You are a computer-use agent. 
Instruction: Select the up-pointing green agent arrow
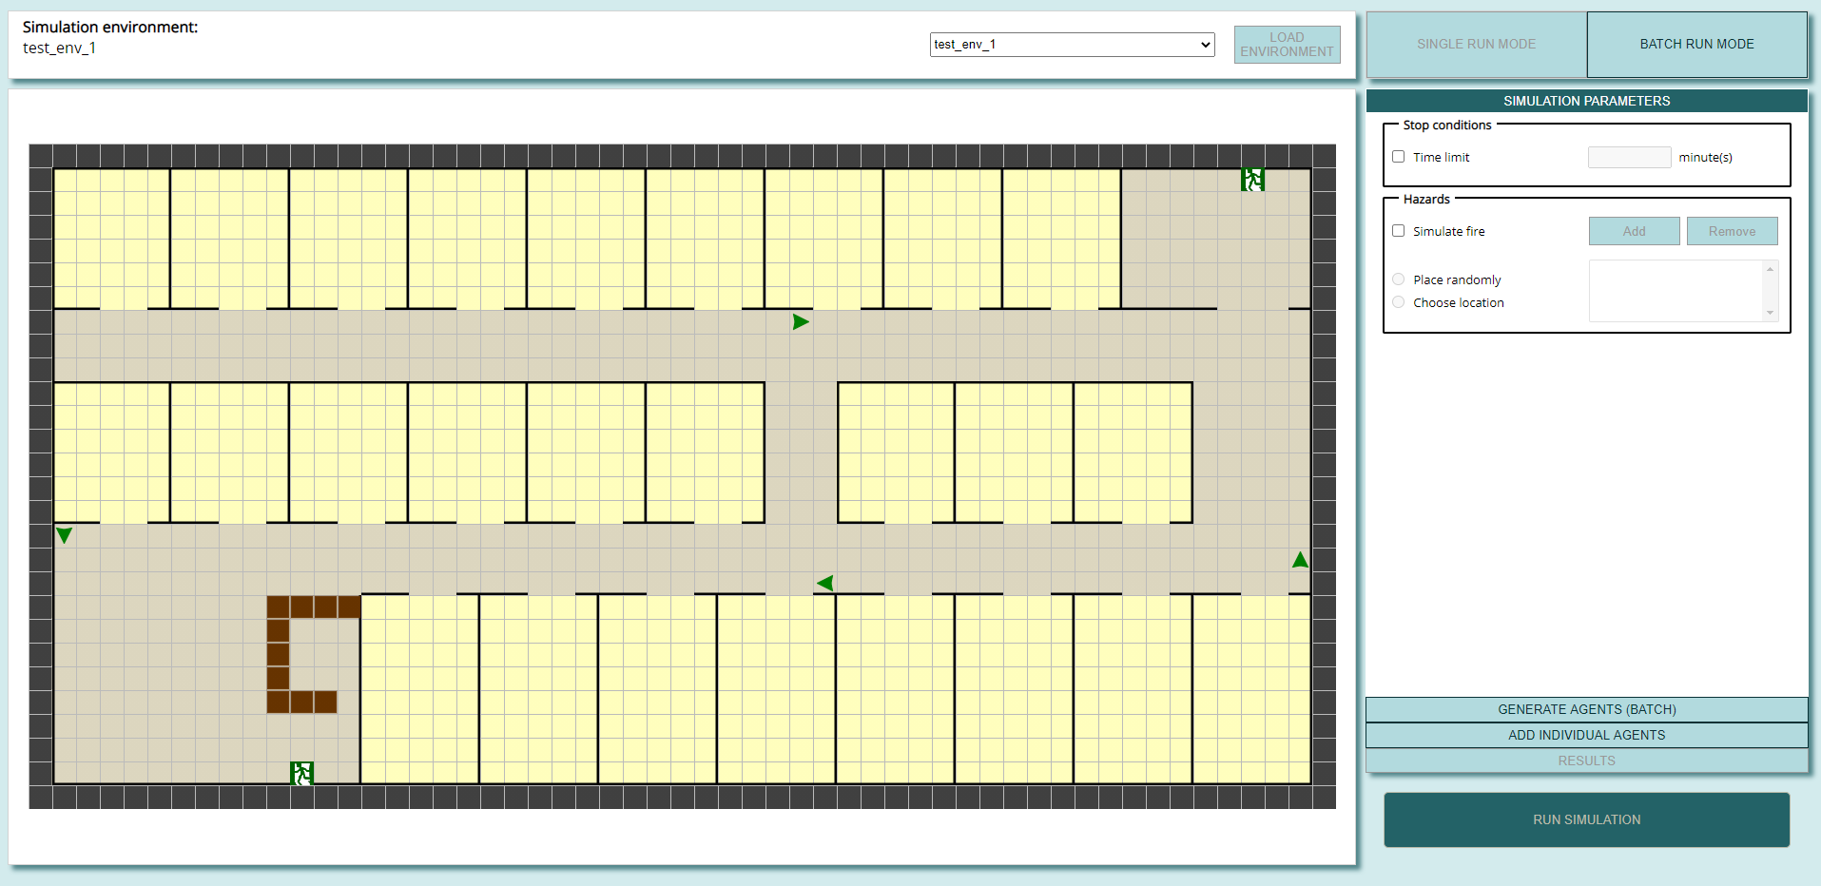click(1300, 560)
